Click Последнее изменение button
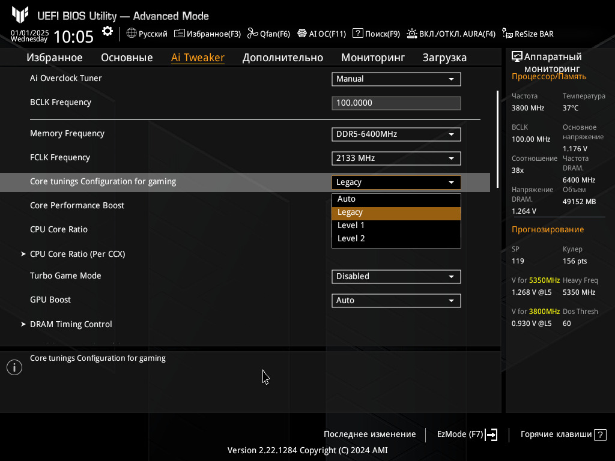 pos(369,435)
